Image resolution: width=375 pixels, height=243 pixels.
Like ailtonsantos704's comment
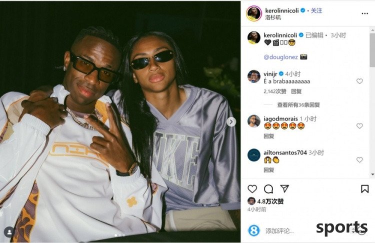359,160
